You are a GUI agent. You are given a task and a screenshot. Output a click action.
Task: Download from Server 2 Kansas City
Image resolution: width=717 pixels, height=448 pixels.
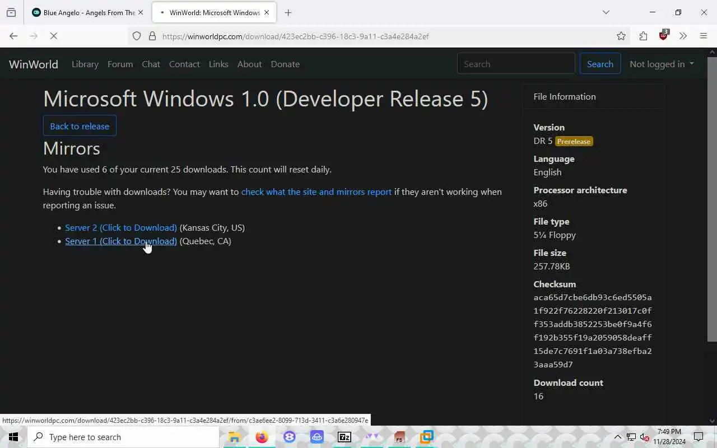121,227
